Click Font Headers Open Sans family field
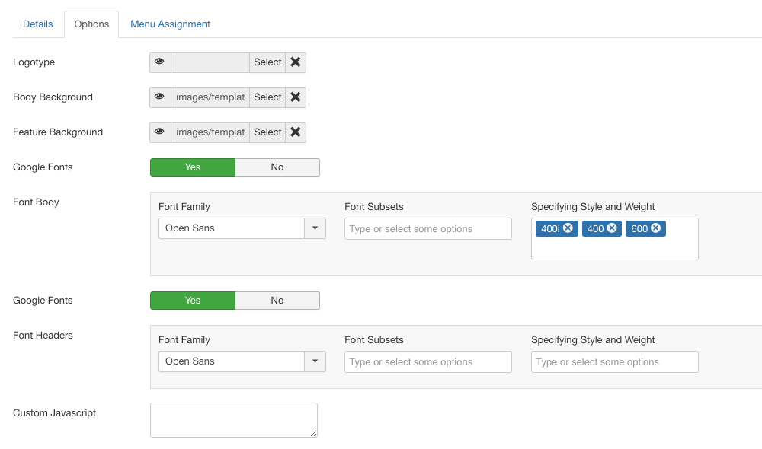762x449 pixels. (232, 361)
